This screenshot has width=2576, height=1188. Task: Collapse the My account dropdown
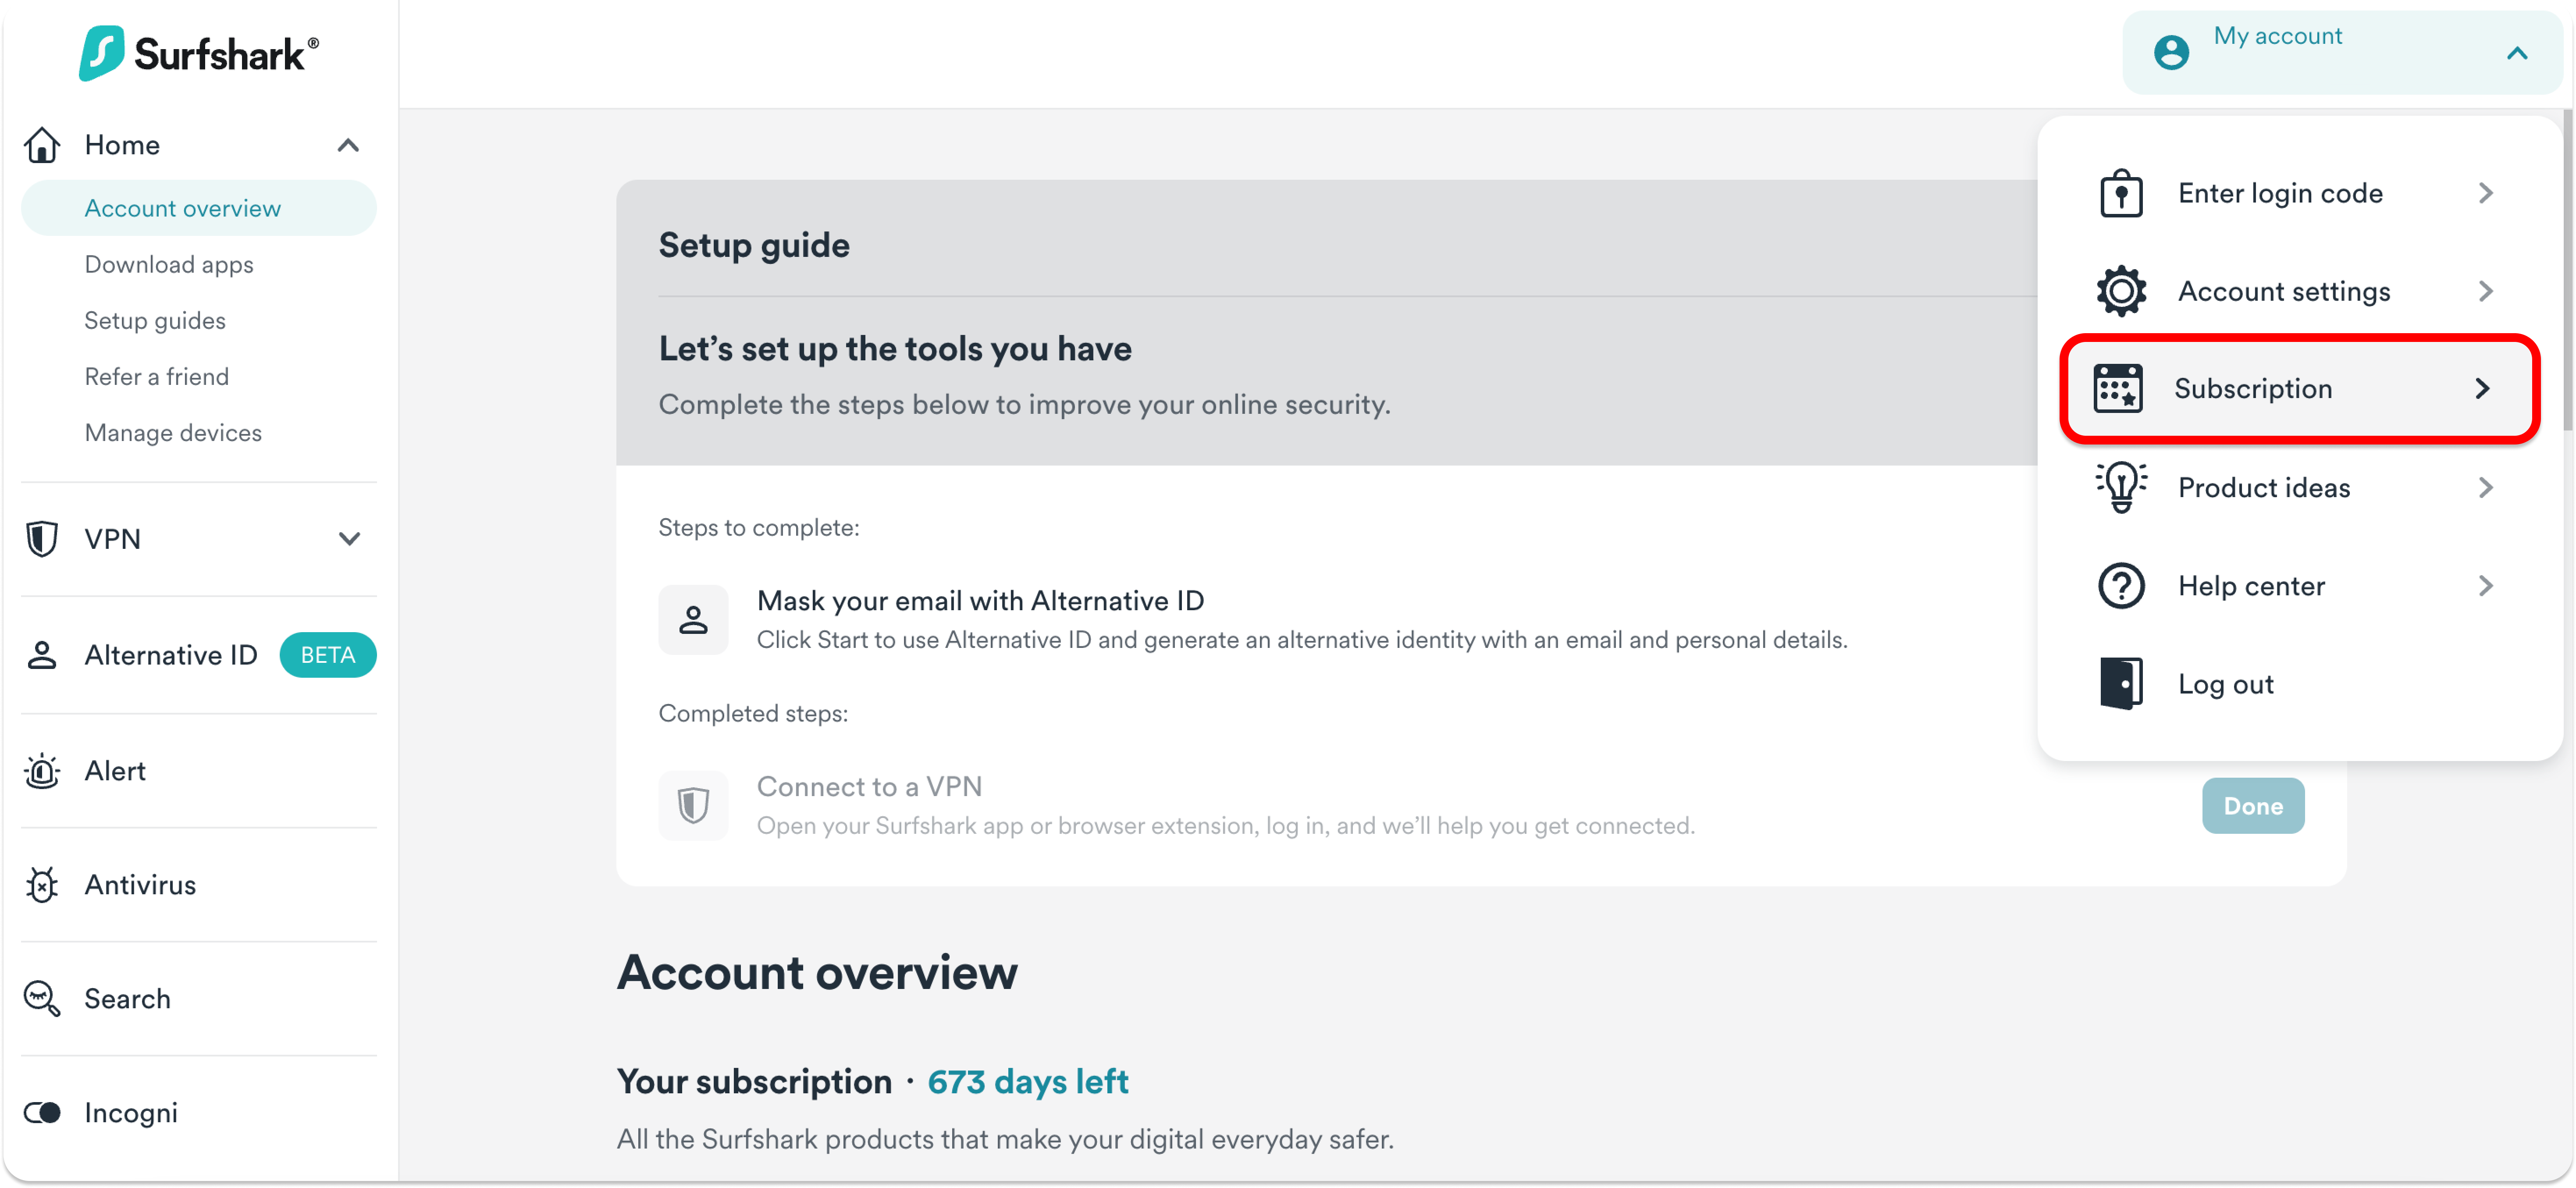point(2516,54)
